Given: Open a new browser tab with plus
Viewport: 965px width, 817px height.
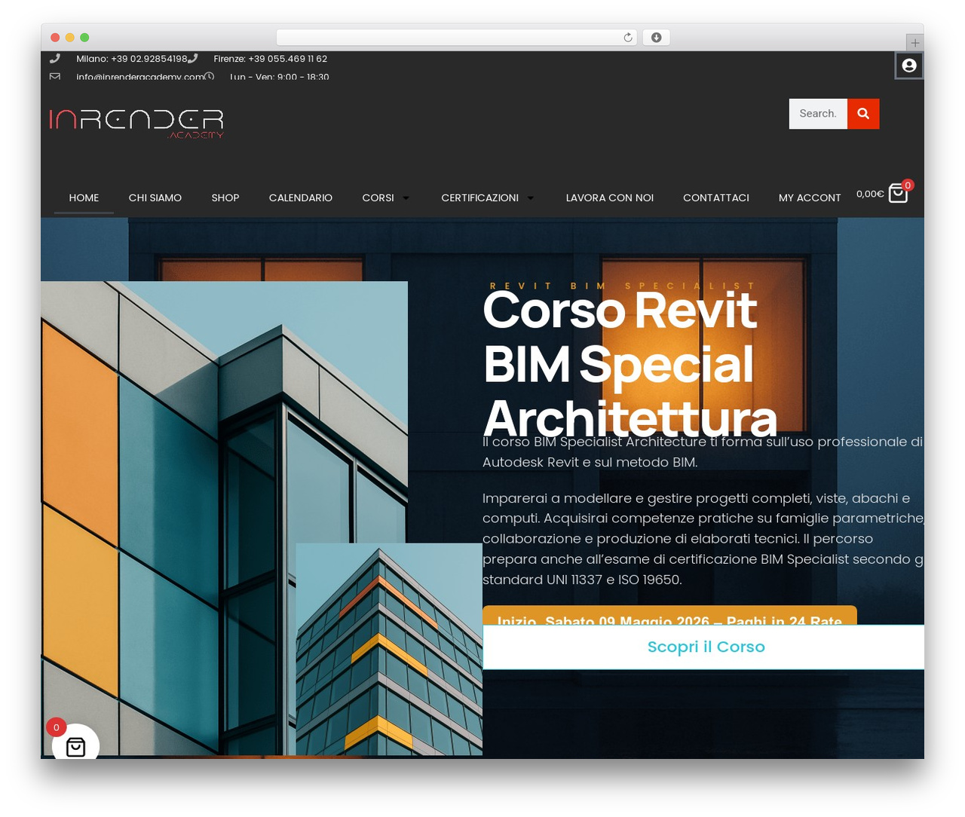Looking at the screenshot, I should [914, 42].
